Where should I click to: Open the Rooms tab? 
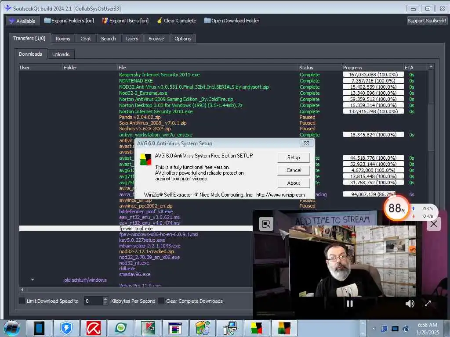63,39
